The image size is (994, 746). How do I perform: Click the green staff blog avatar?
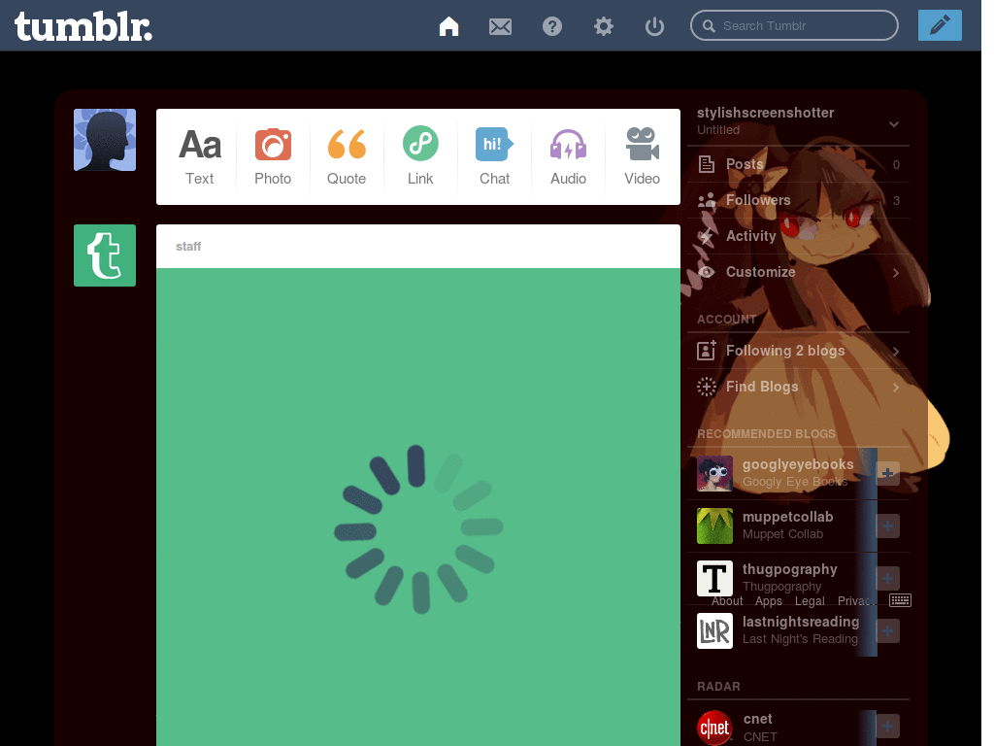[105, 255]
